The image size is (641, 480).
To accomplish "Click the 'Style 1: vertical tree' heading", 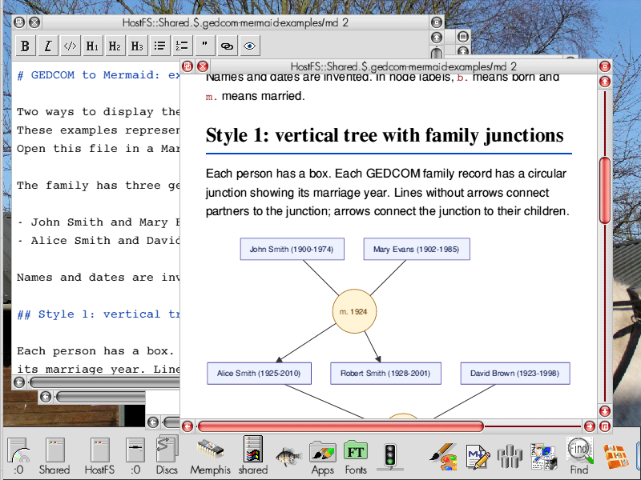I will point(385,135).
